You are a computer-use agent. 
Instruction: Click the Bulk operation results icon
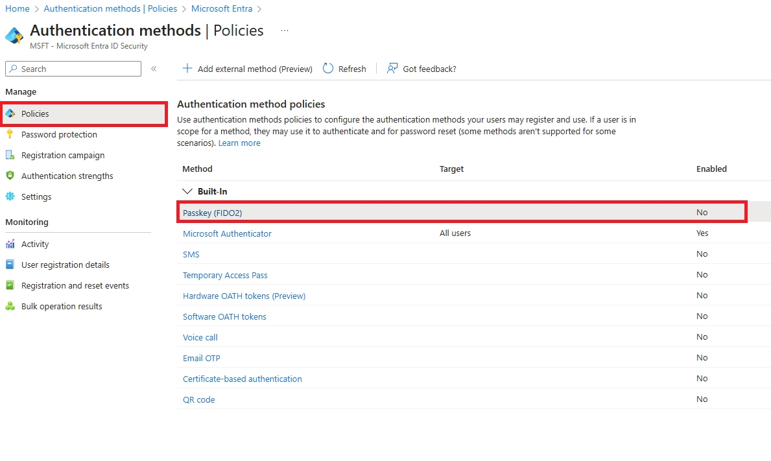pyautogui.click(x=10, y=306)
